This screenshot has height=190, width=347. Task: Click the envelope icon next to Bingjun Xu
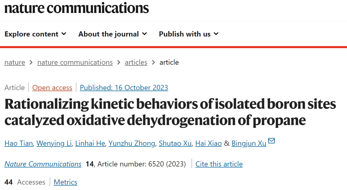pyautogui.click(x=271, y=141)
